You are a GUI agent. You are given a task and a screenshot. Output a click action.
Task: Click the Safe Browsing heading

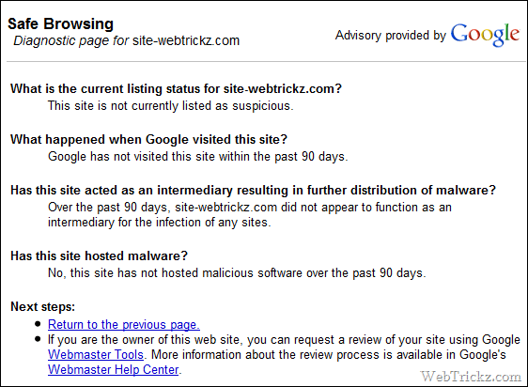pyautogui.click(x=61, y=23)
